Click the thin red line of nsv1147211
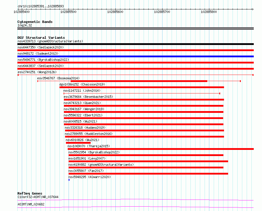The height and width of the screenshot is (211, 262). [x=142, y=93]
